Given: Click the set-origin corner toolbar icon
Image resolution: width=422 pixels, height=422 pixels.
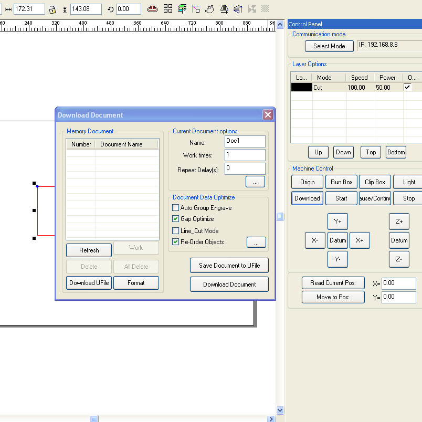Looking at the screenshot, I should tap(196, 9).
